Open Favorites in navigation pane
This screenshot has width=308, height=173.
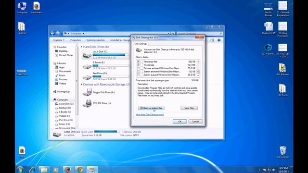(x=62, y=47)
